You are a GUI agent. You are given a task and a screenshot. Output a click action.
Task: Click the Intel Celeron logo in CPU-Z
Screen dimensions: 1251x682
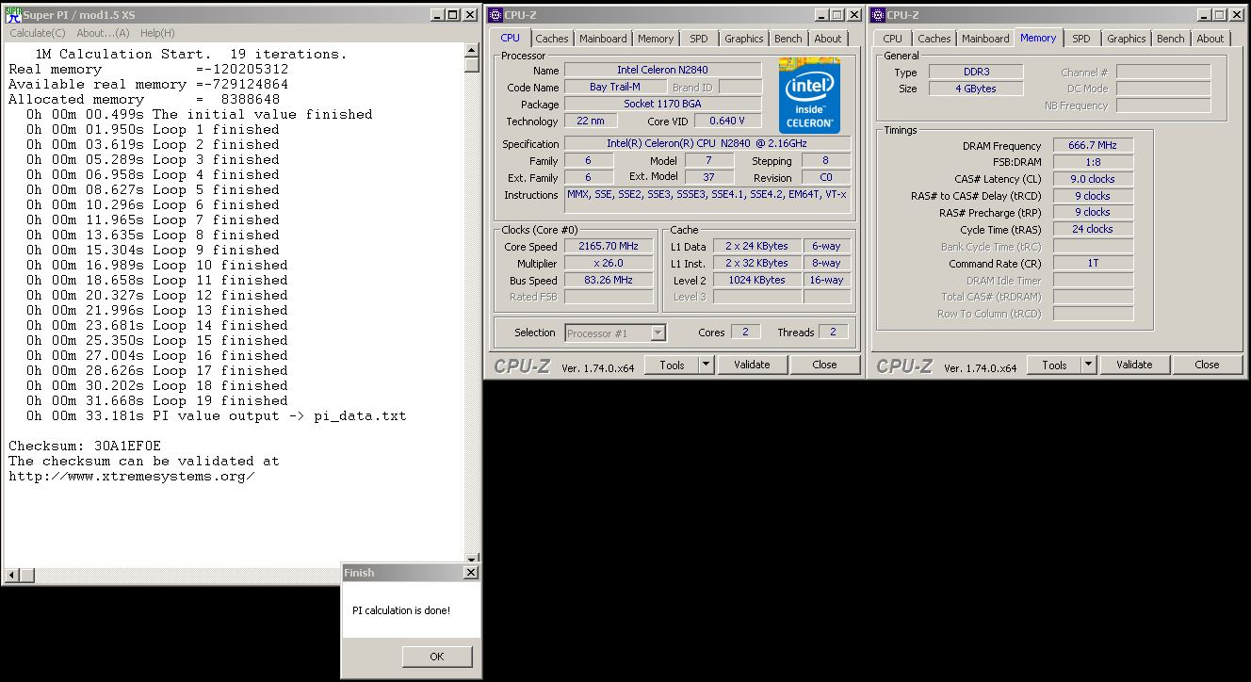pos(808,95)
